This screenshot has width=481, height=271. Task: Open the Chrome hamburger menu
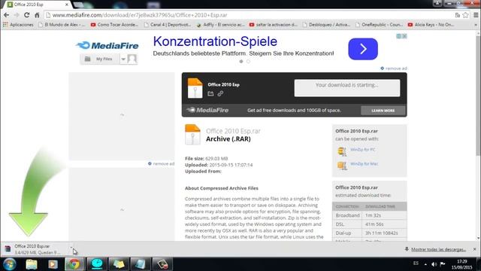coord(476,15)
